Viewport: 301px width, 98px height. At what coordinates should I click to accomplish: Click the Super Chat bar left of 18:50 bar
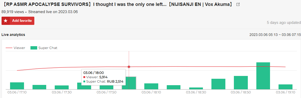click(x=218, y=84)
